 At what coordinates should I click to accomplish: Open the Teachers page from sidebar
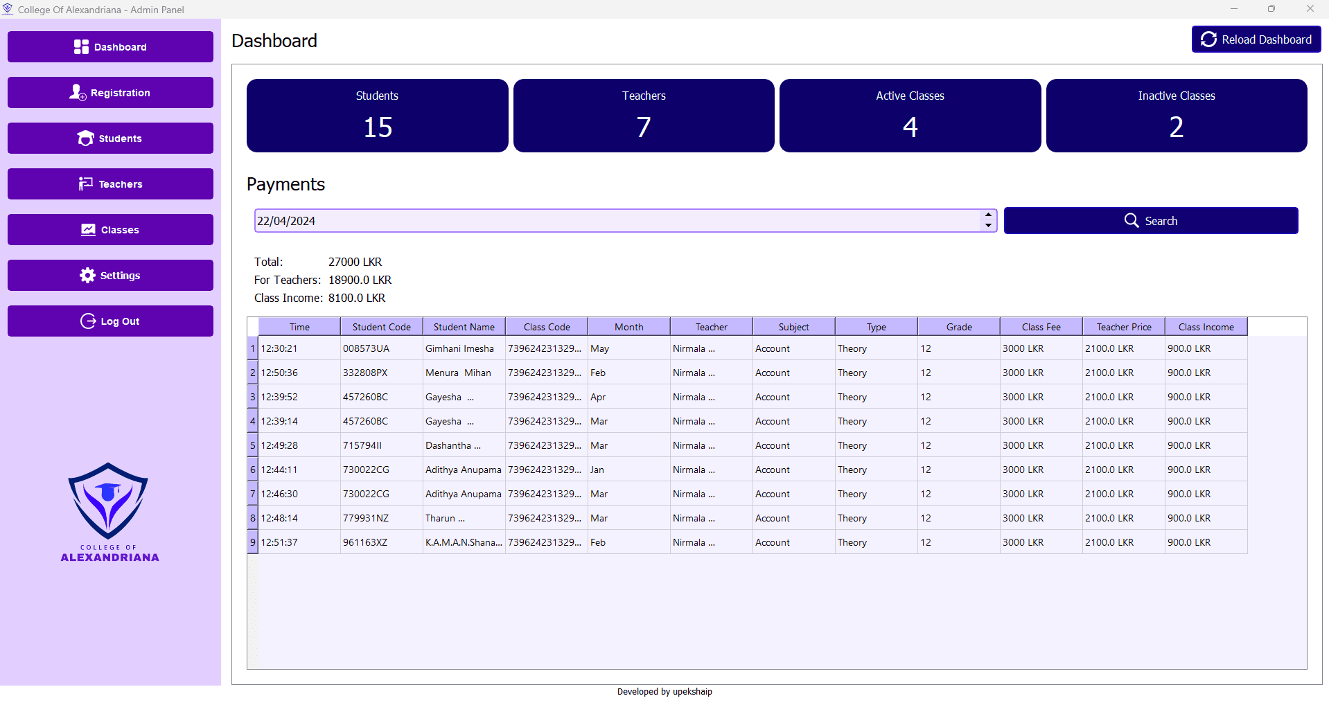coord(110,184)
